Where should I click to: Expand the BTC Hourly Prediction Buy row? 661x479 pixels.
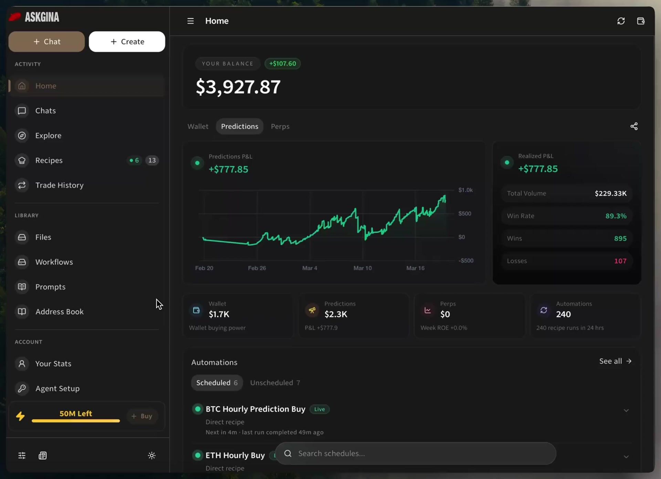pos(626,410)
